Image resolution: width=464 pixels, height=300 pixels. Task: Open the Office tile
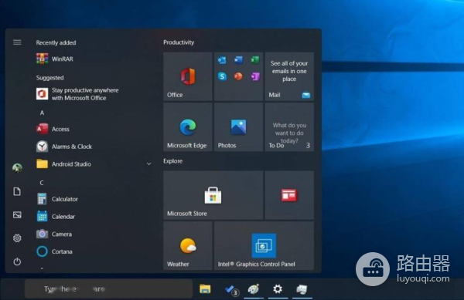point(188,76)
